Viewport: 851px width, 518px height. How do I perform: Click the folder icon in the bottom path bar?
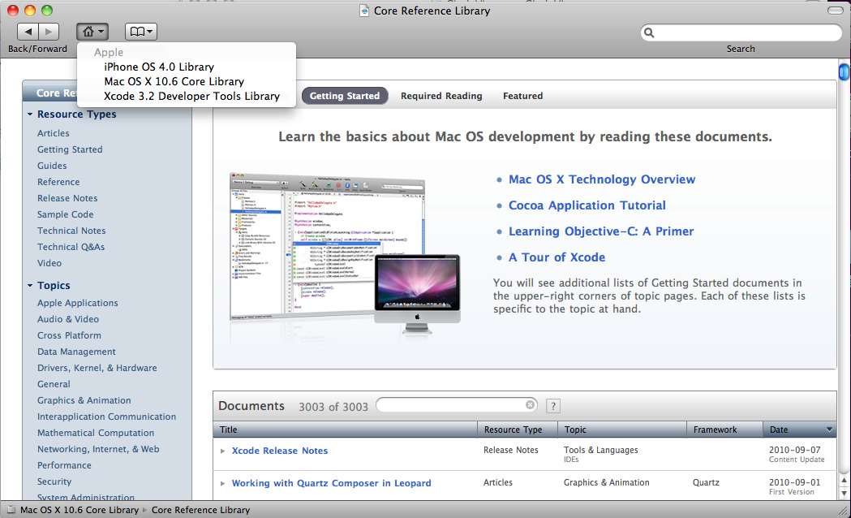click(10, 510)
